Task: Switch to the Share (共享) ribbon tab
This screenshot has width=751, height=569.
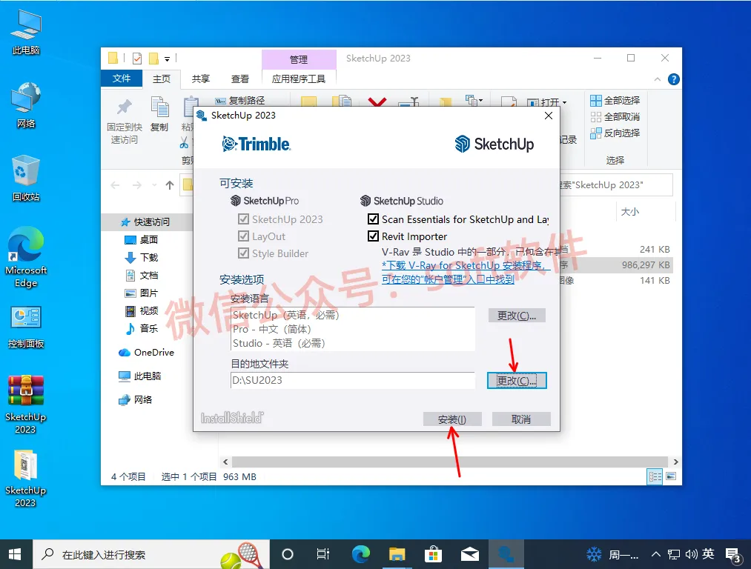Action: (x=201, y=79)
